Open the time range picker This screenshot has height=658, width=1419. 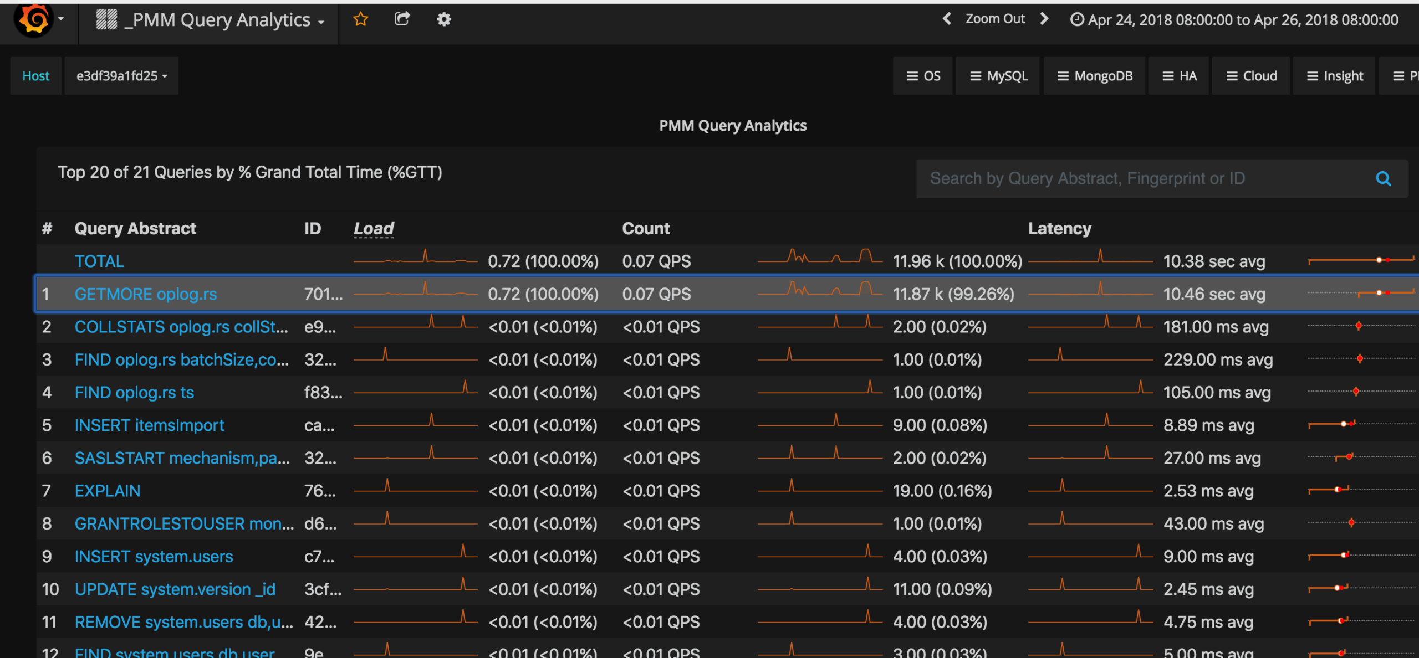point(1234,20)
